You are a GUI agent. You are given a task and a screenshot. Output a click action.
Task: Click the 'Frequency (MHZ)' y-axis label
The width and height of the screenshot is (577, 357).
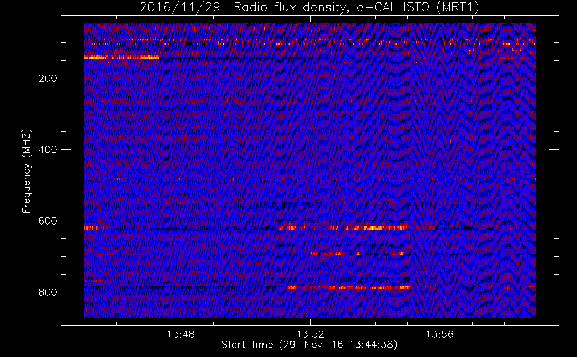(x=27, y=171)
